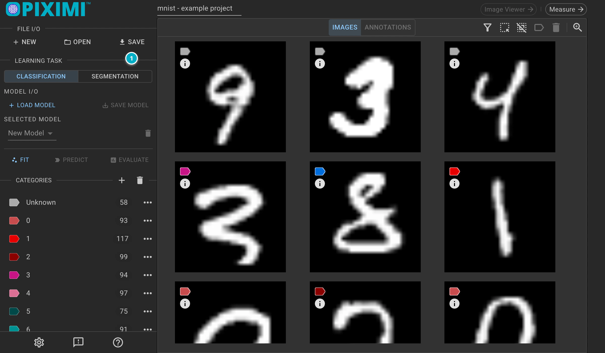This screenshot has height=353, width=605.
Task: Click the category 0 color swatch
Action: pyautogui.click(x=14, y=221)
